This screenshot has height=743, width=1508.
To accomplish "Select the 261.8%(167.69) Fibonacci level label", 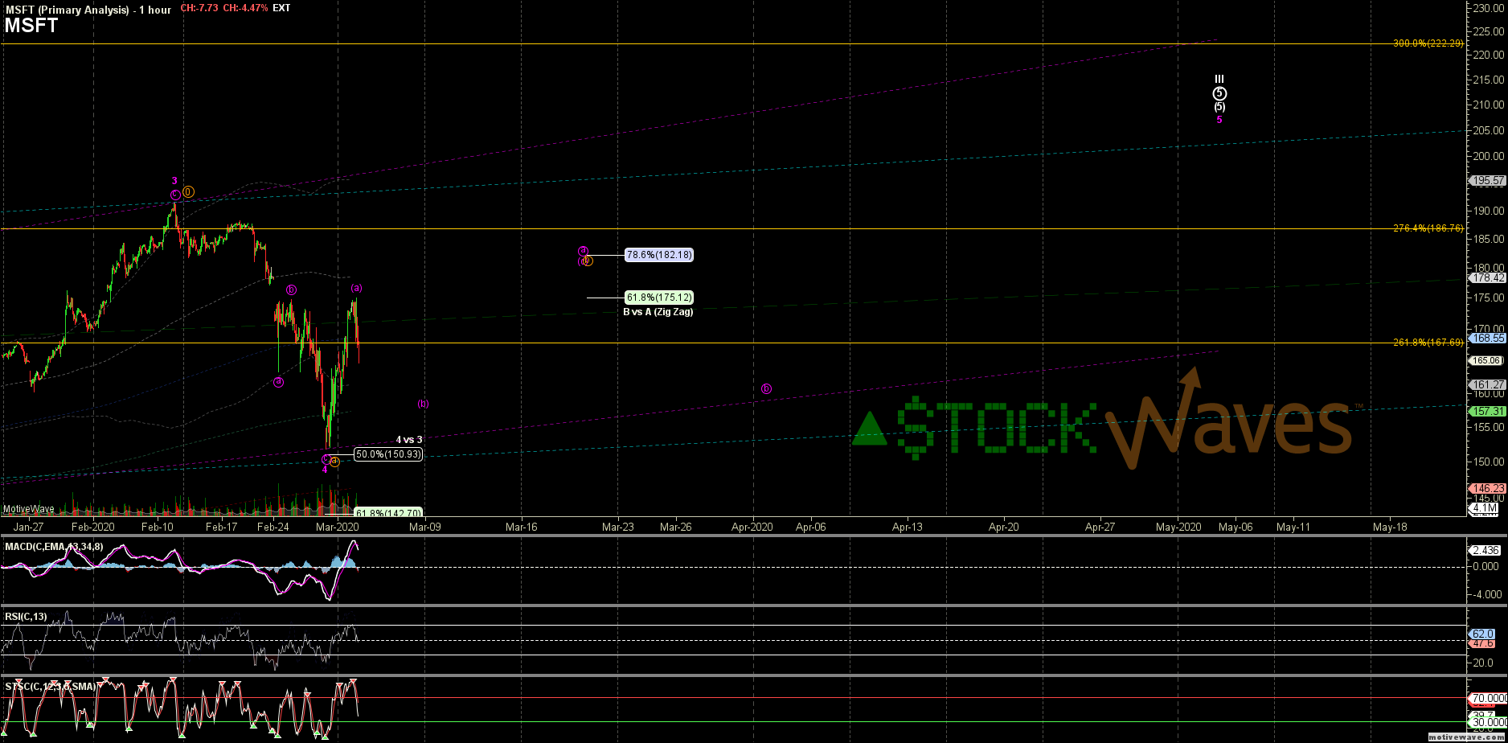I will coord(1428,343).
